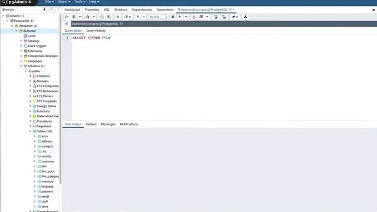
Task: Click the Stop query square icon
Action: [173, 17]
